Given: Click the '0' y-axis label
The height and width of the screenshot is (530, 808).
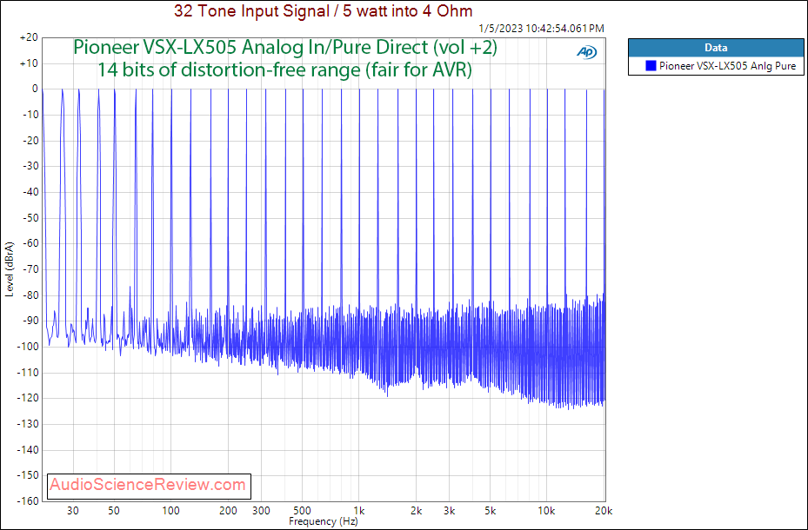Looking at the screenshot, I should (x=35, y=89).
